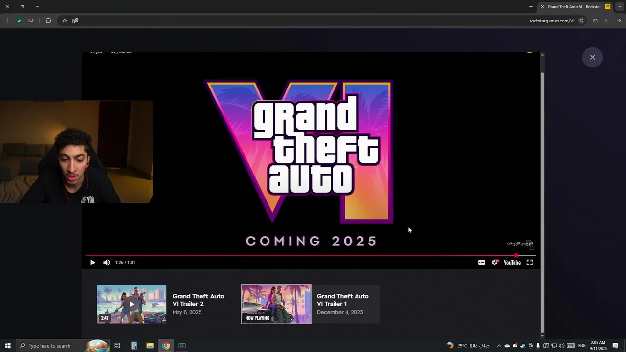Open the clock showing 2:05 AM

tap(598, 346)
